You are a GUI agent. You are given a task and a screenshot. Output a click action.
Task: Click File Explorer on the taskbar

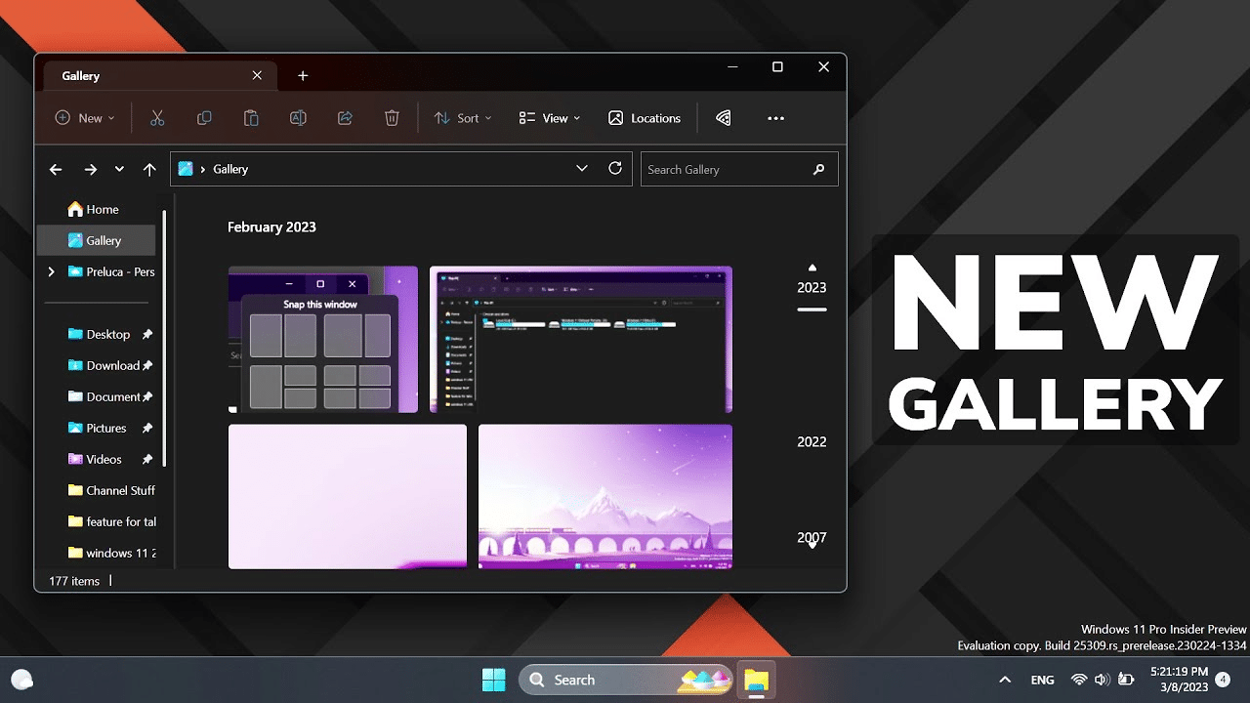(756, 680)
